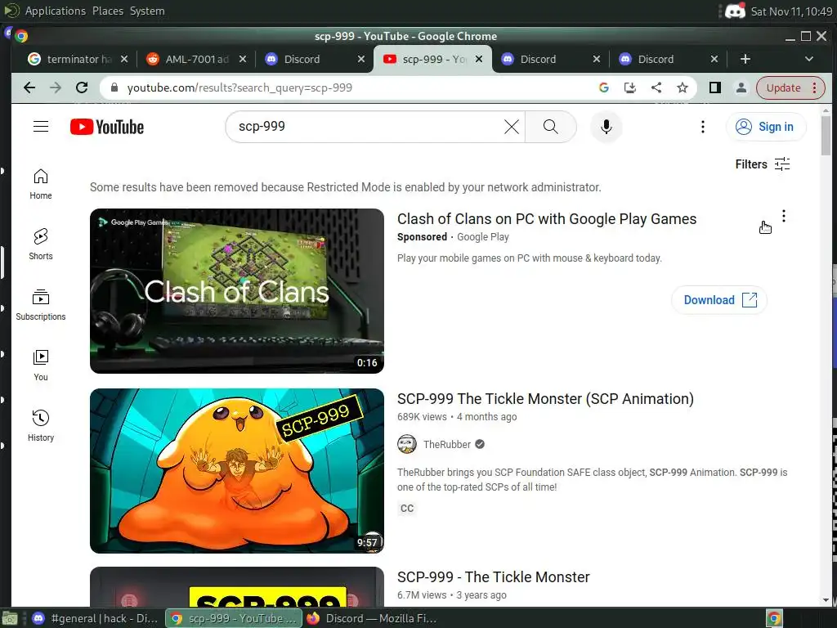The width and height of the screenshot is (837, 628).
Task: Open History in the sidebar
Action: 41,425
